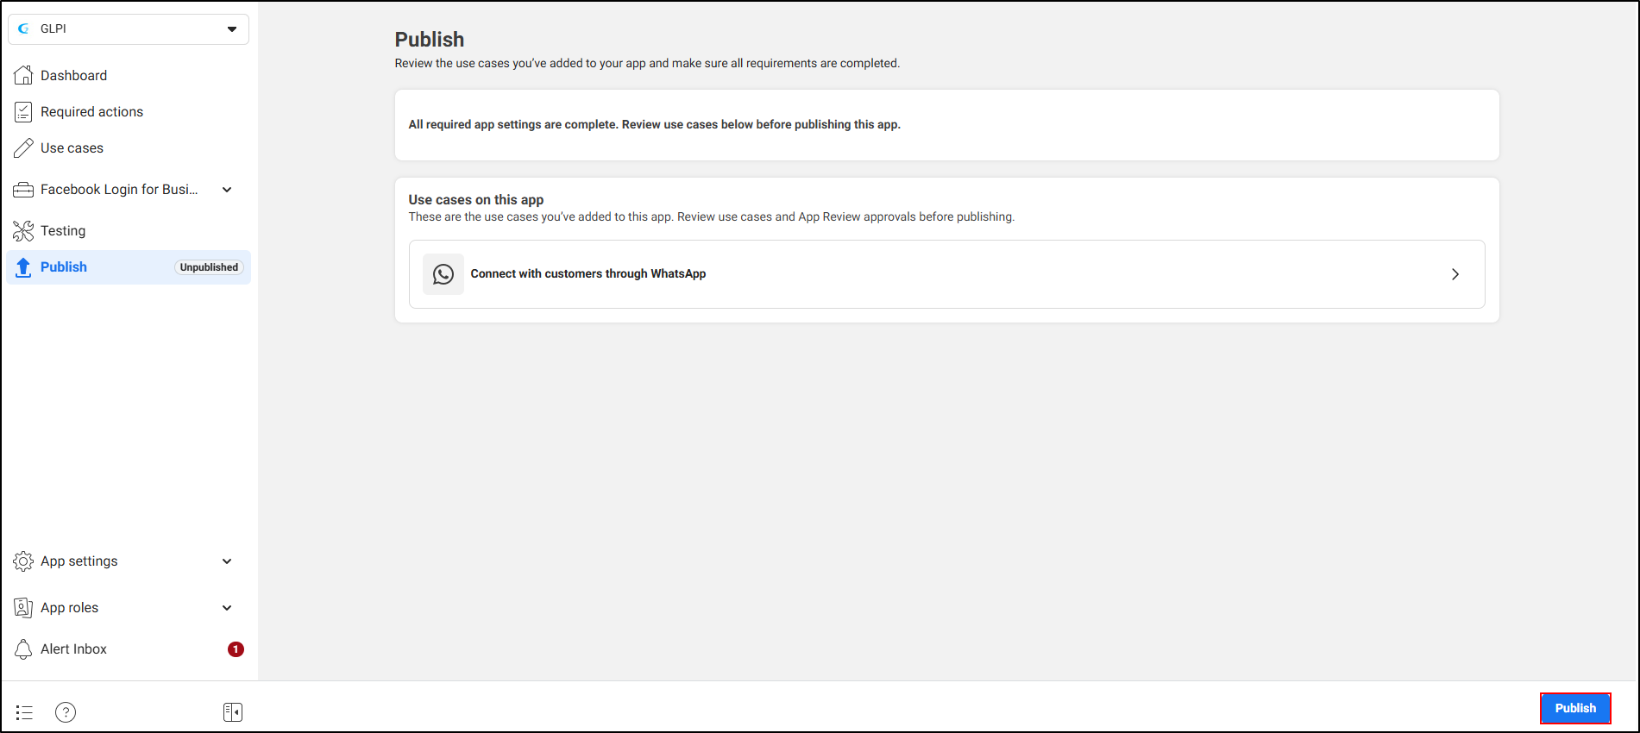Screen dimensions: 1640x733
Task: Click the Testing tools icon
Action: [23, 231]
